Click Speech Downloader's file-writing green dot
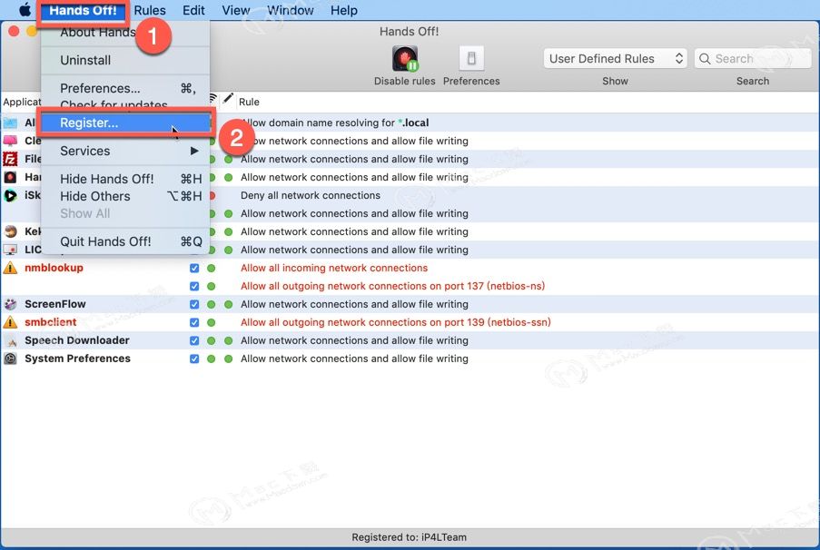Image resolution: width=820 pixels, height=550 pixels. point(229,341)
